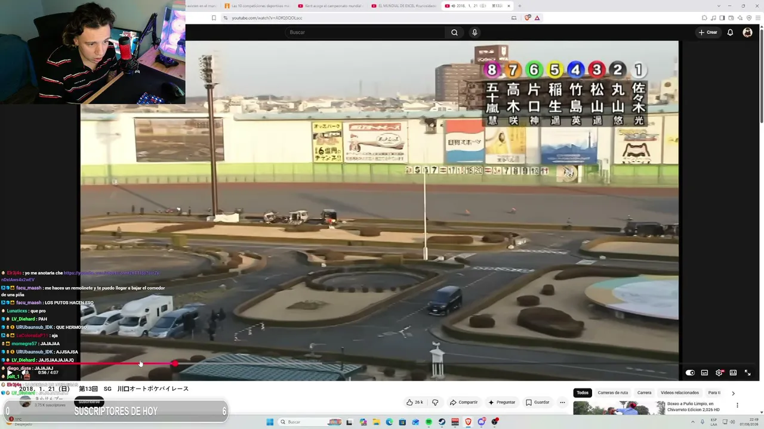The height and width of the screenshot is (429, 764).
Task: Open Steam from the taskbar
Action: point(442,422)
